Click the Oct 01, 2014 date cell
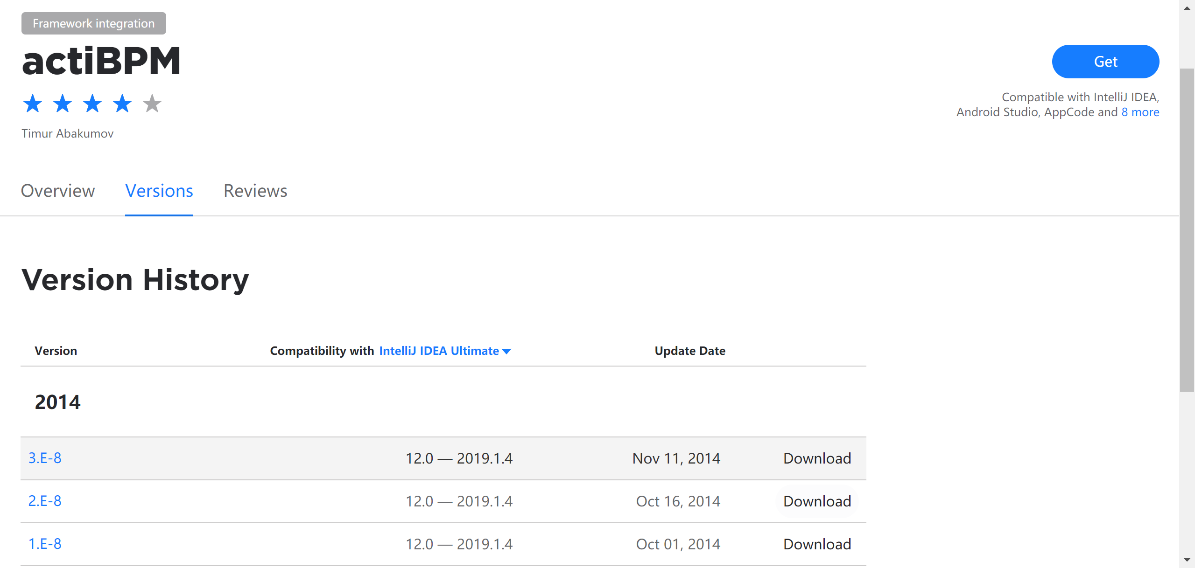Viewport: 1195px width, 568px height. pyautogui.click(x=678, y=544)
